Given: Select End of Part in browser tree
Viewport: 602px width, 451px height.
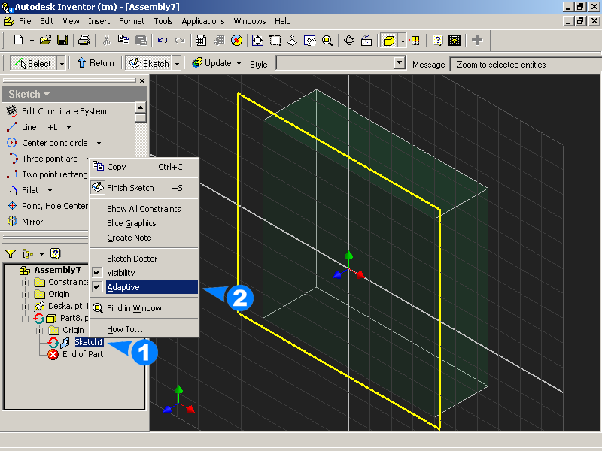Looking at the screenshot, I should pyautogui.click(x=83, y=354).
